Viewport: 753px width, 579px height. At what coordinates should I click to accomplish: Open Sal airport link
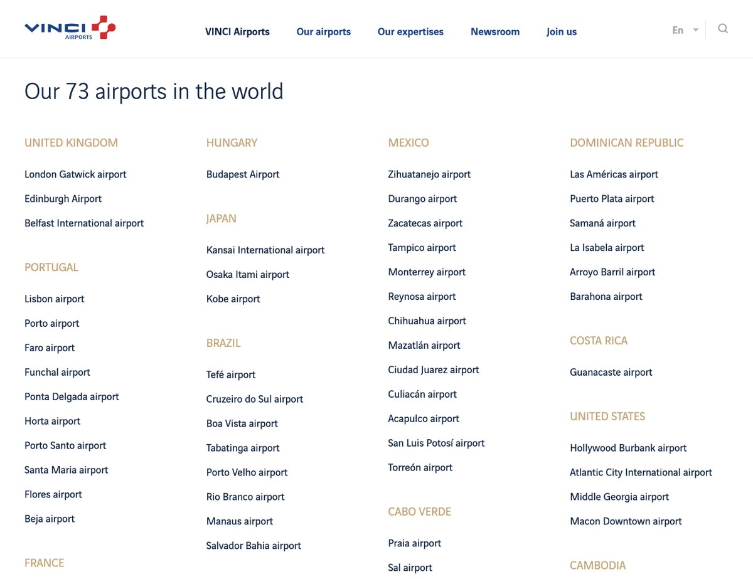pyautogui.click(x=410, y=568)
